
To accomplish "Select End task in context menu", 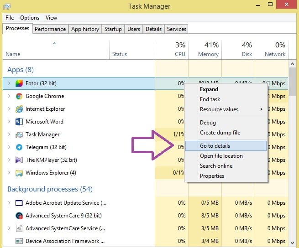I will 210,99.
